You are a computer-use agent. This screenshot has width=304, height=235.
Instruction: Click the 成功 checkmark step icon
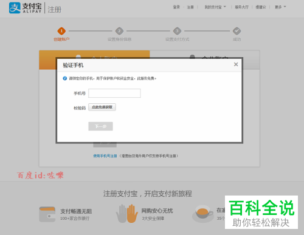[x=237, y=31]
